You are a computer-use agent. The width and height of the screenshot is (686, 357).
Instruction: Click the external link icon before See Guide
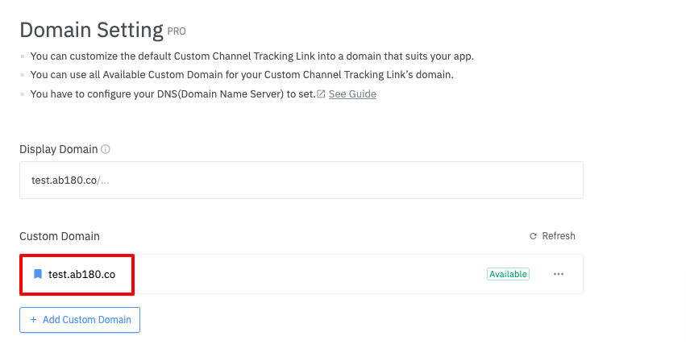[321, 94]
